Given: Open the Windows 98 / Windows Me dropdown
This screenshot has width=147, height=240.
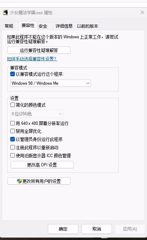Looking at the screenshot, I should coord(51,83).
